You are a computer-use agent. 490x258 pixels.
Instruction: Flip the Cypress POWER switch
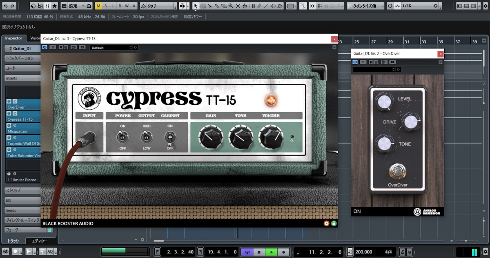click(122, 137)
